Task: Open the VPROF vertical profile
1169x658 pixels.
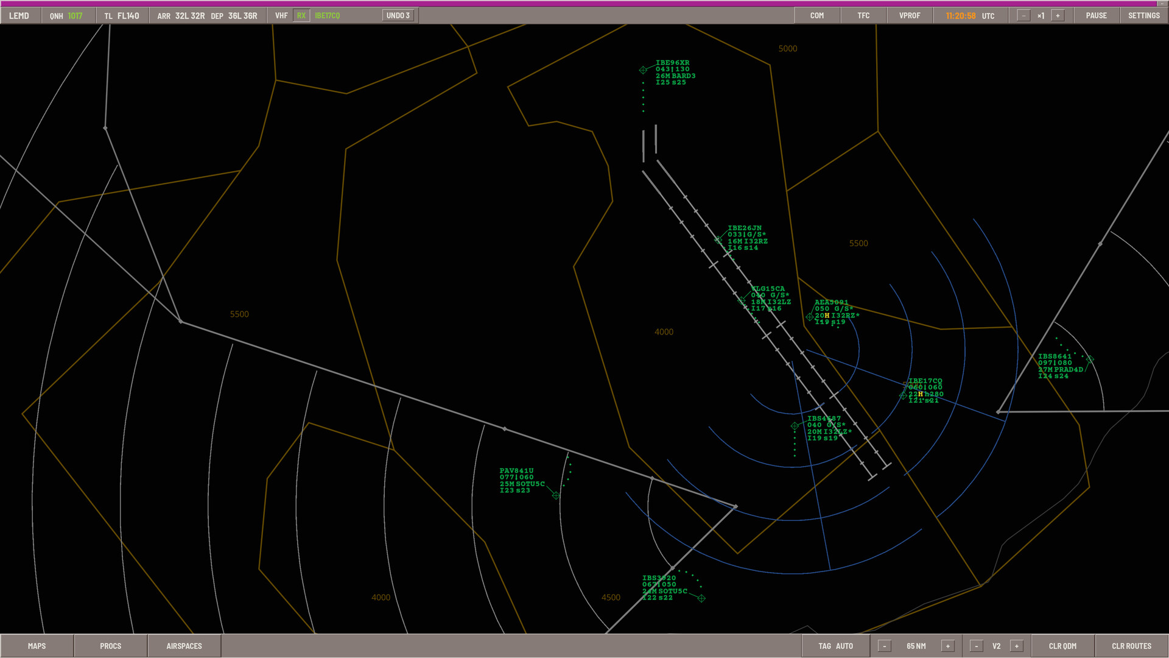Action: tap(910, 16)
